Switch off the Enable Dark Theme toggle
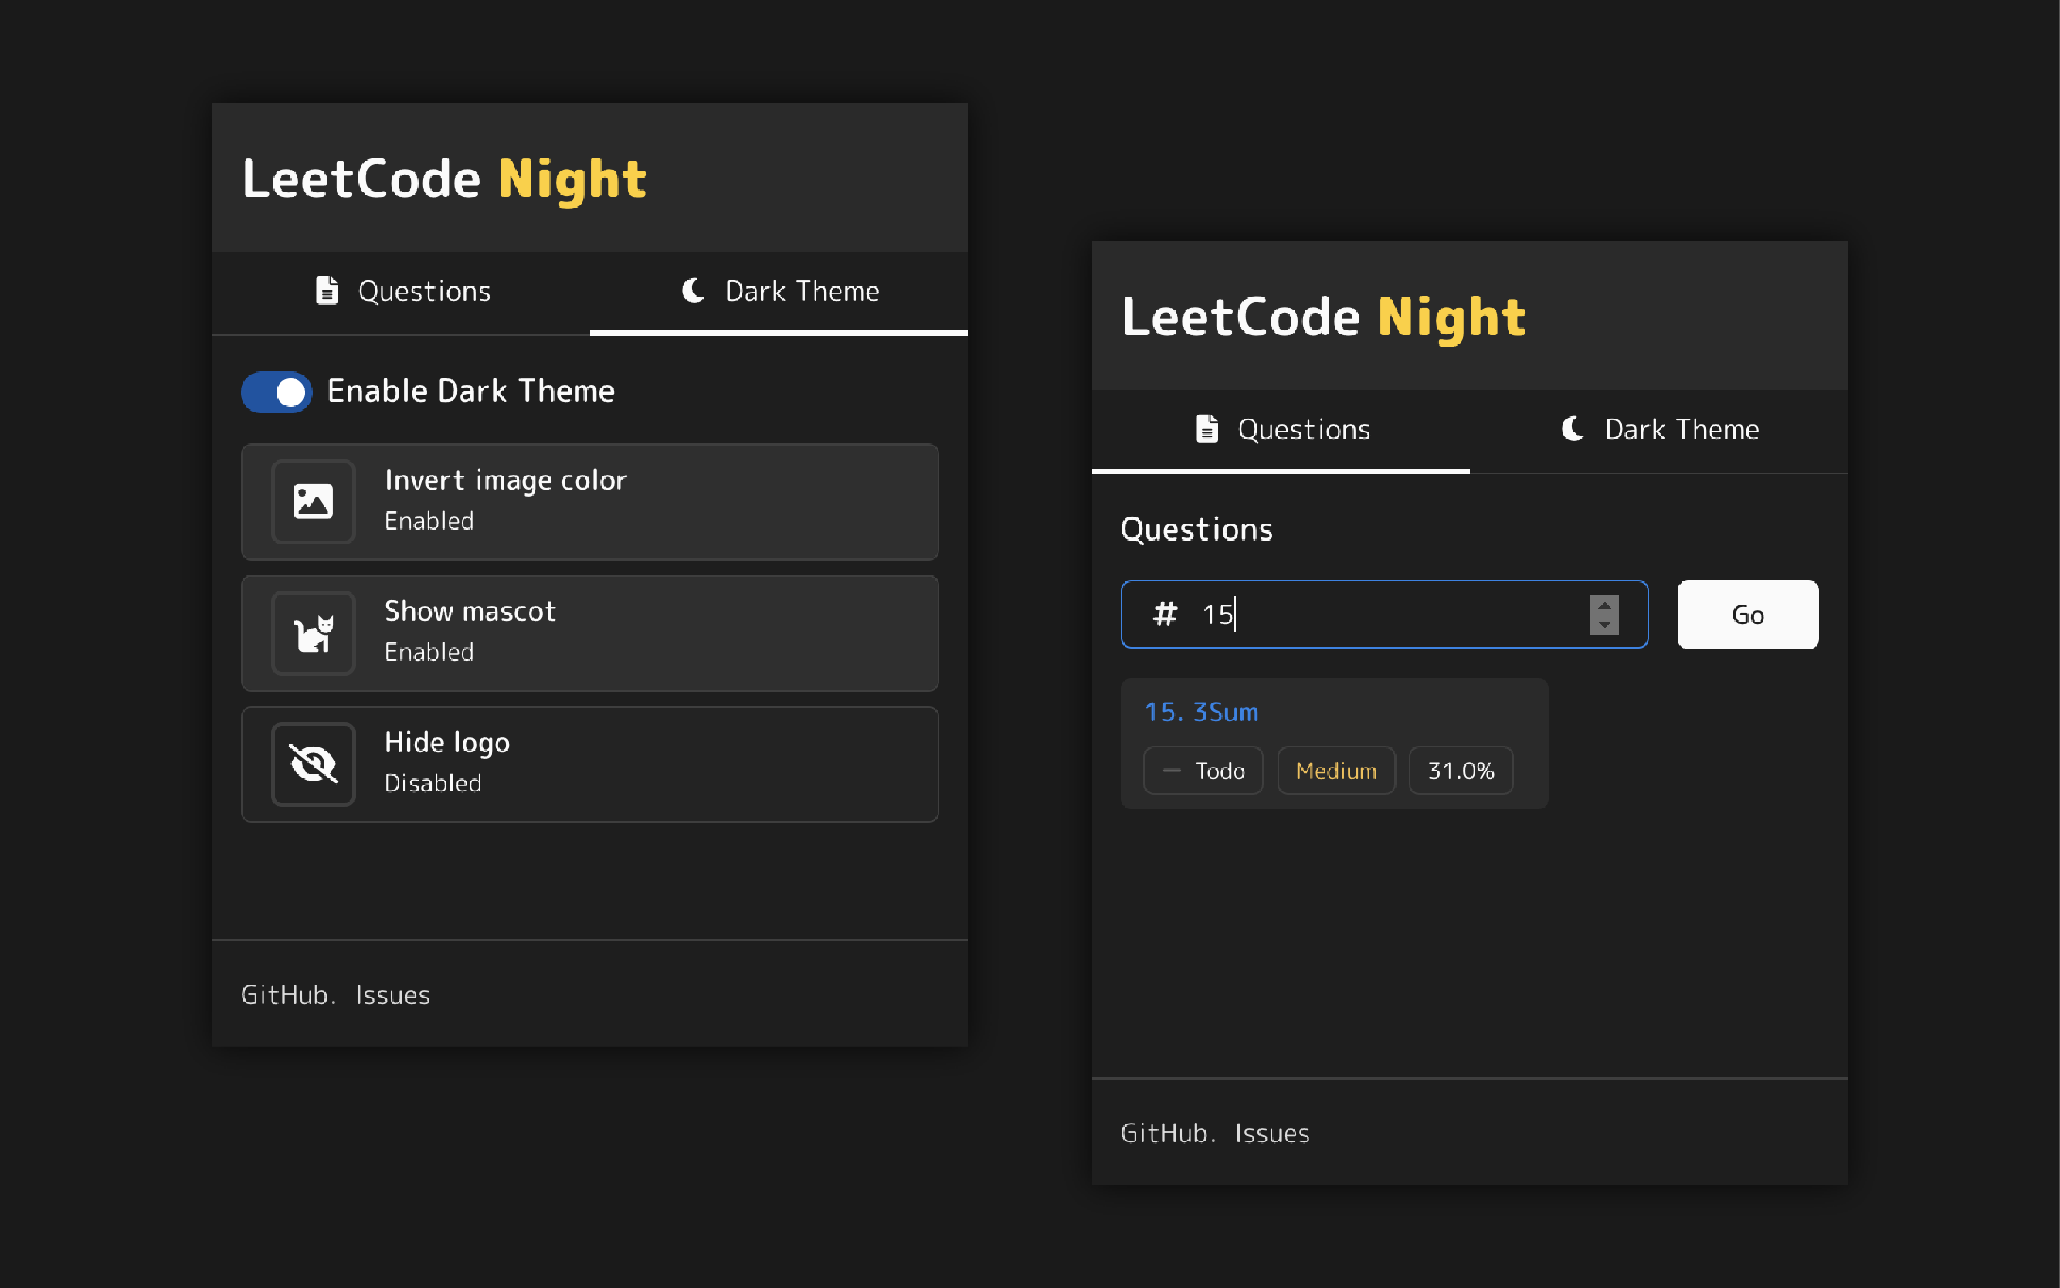This screenshot has height=1288, width=2060. point(277,391)
